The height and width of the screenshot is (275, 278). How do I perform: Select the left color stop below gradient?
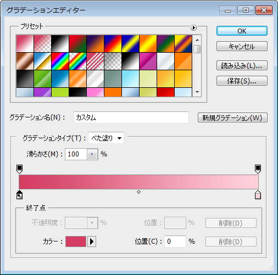point(19,194)
